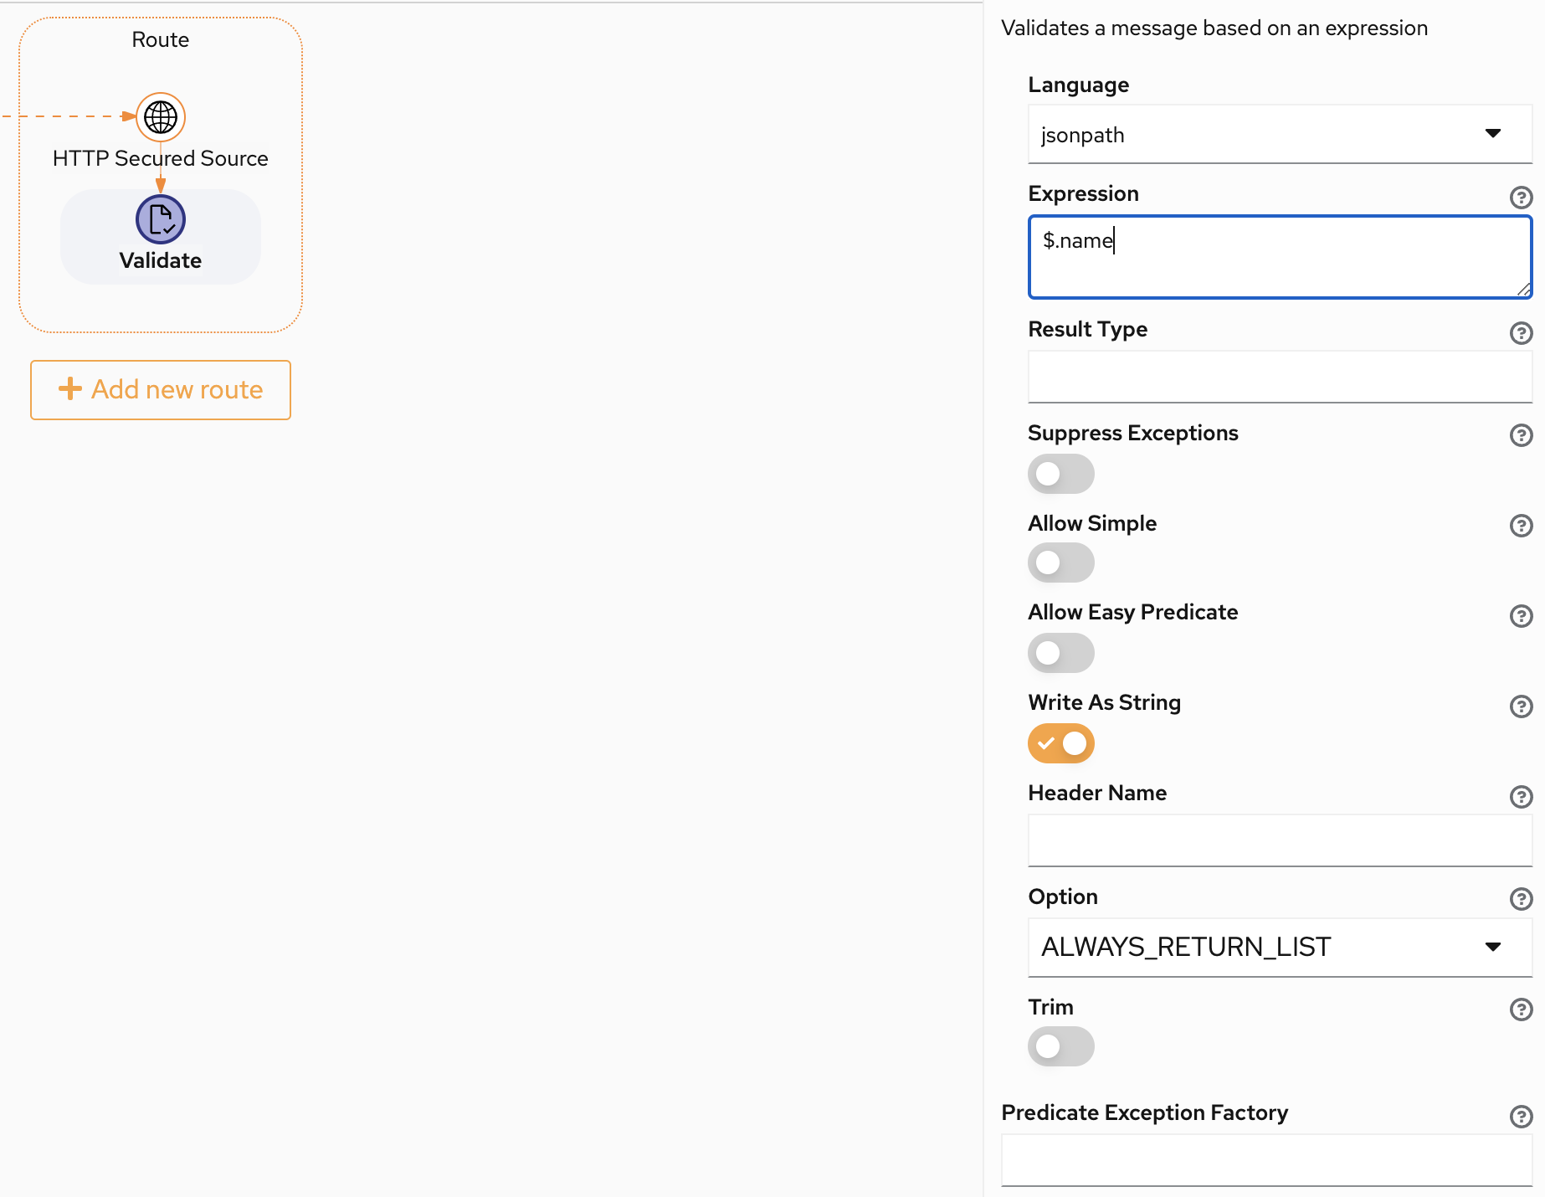Open help for Suppress Exceptions
Image resolution: width=1545 pixels, height=1197 pixels.
click(x=1521, y=435)
